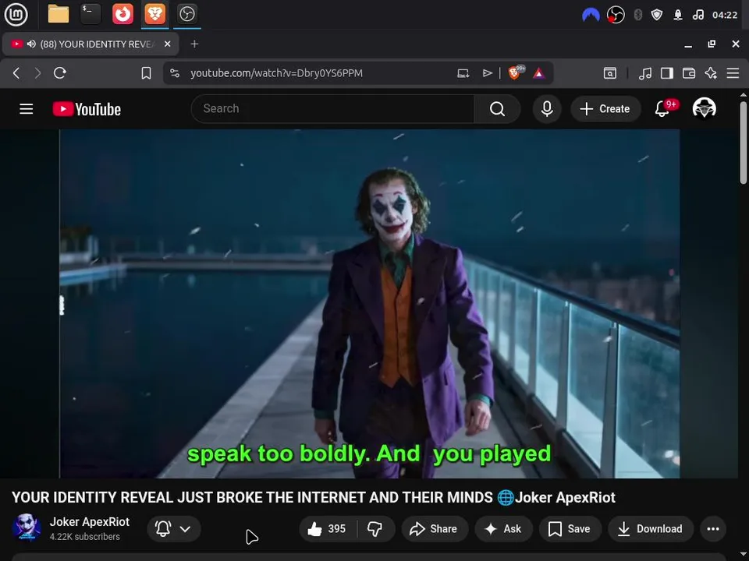Open the Bluetooth tray icon
This screenshot has width=749, height=561.
point(637,16)
